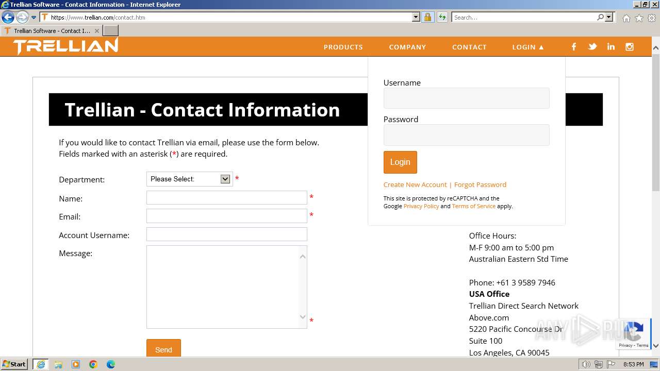Screen dimensions: 660x371
Task: Refresh the page using the refresh icon
Action: pos(442,17)
